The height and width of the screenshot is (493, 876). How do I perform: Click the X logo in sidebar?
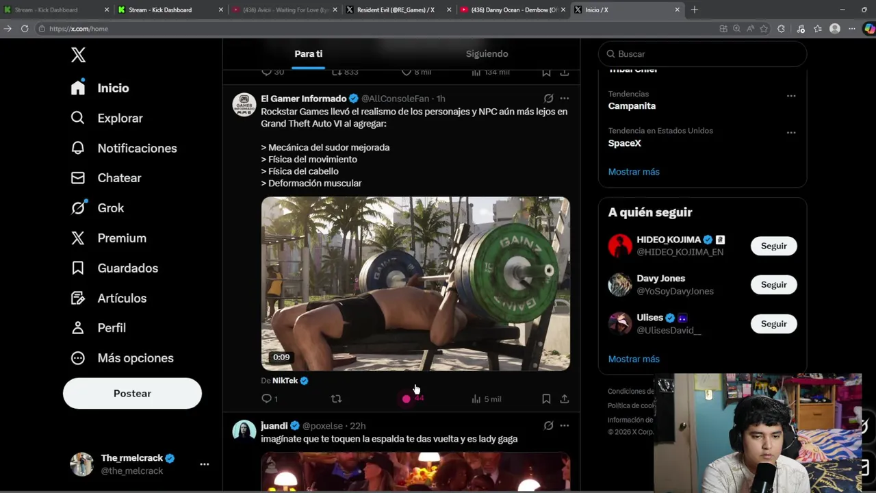coord(78,55)
